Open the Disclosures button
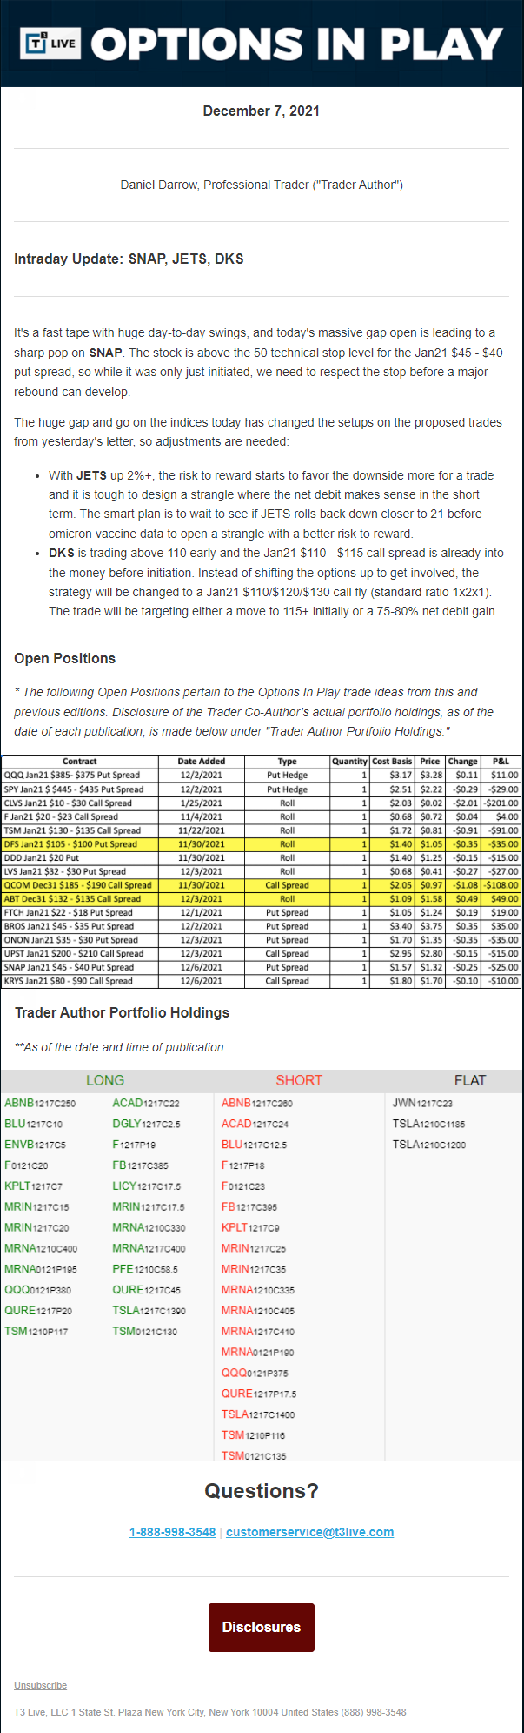This screenshot has width=524, height=1733. [x=262, y=1627]
